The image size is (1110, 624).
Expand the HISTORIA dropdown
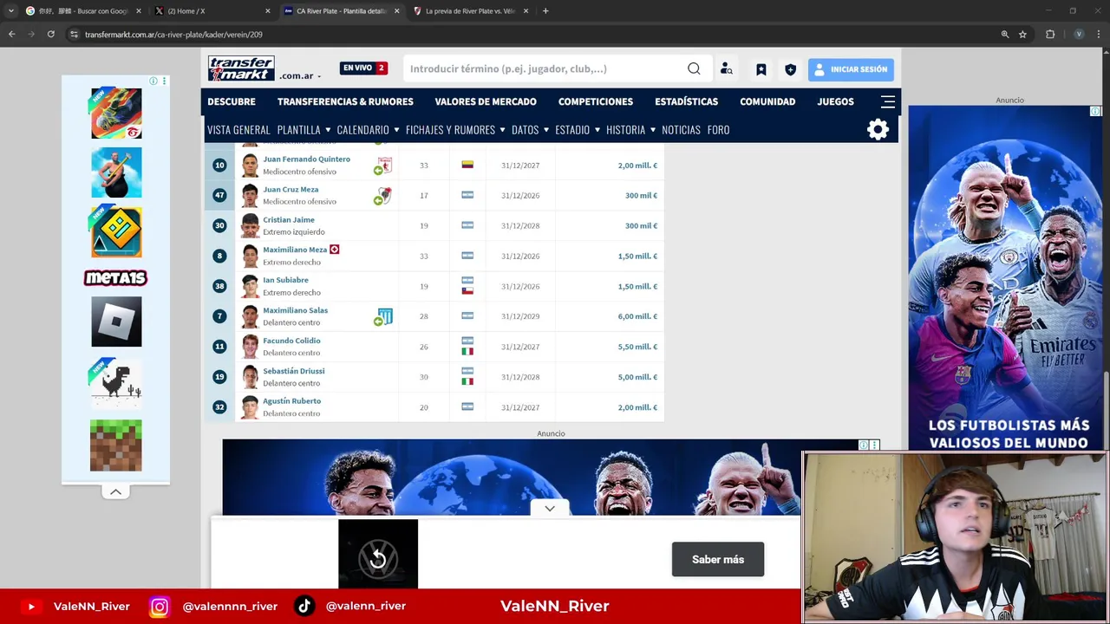point(630,130)
